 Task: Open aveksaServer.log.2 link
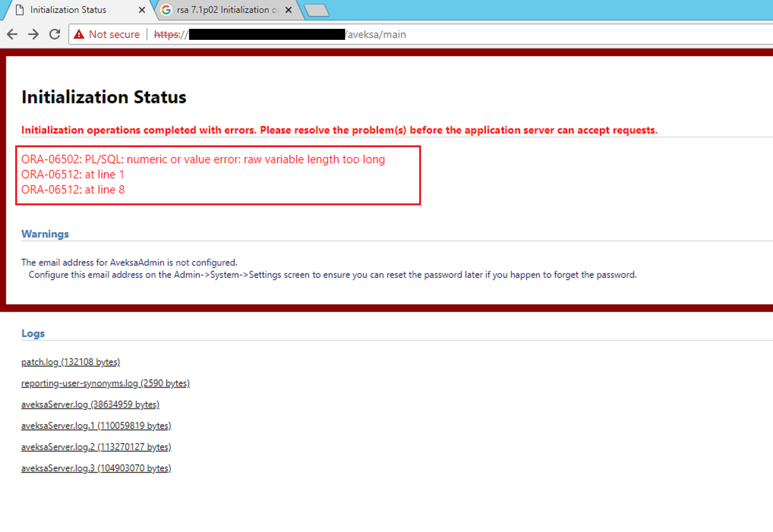(96, 447)
